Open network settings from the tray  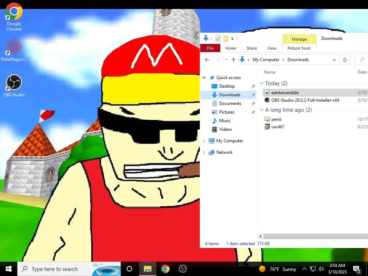[x=313, y=269]
